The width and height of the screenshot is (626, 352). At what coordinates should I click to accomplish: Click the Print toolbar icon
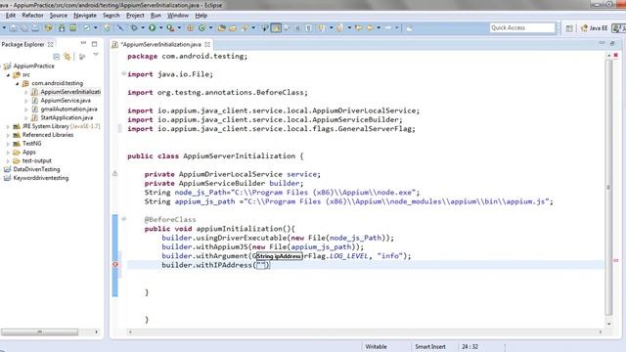(x=35, y=28)
